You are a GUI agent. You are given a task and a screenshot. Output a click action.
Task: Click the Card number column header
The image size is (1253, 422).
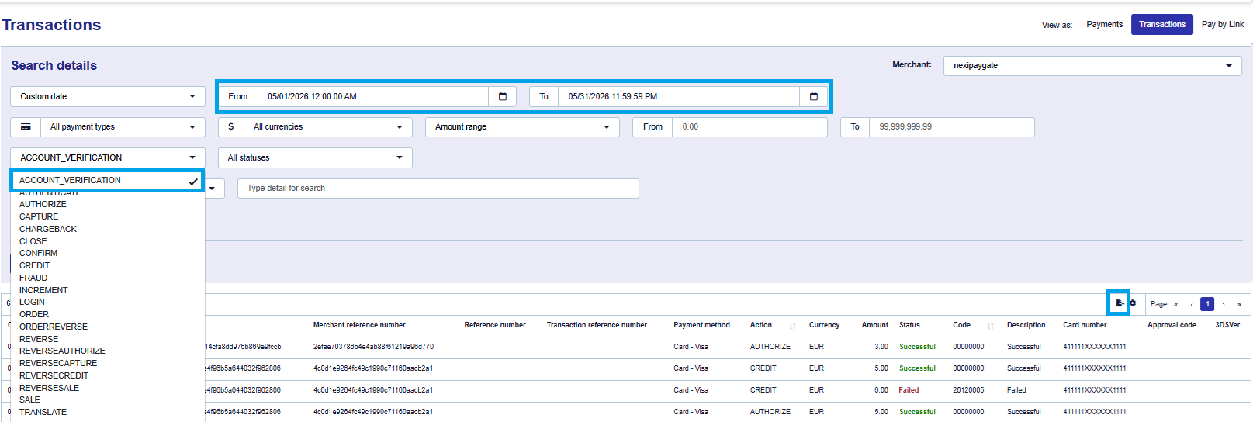tap(1085, 325)
